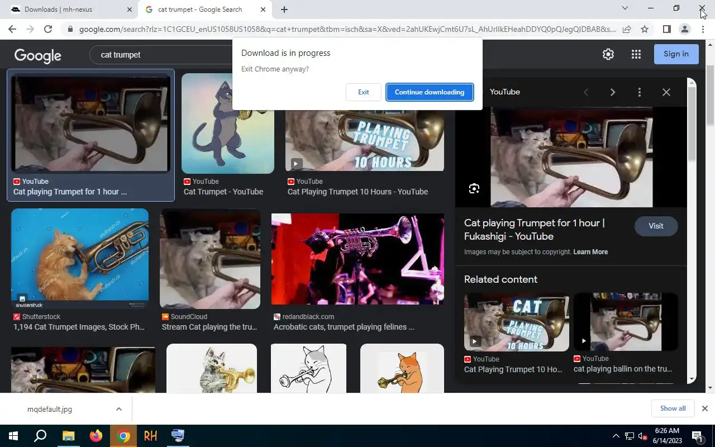Open Cat playing Trumpet for 1 hour Fukashigi title

pos(535,230)
